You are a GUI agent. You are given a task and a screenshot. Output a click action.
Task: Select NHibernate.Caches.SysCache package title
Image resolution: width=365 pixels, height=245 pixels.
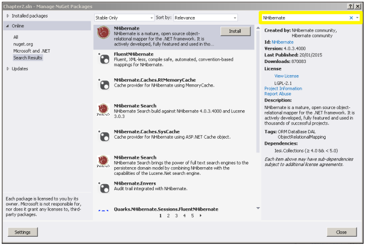tap(147, 132)
